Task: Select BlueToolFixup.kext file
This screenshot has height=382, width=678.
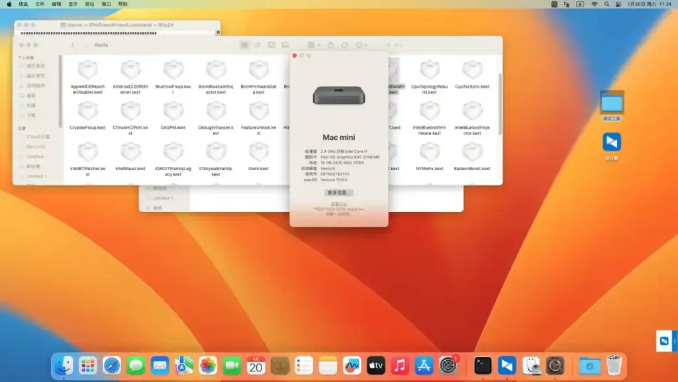Action: coord(173,77)
